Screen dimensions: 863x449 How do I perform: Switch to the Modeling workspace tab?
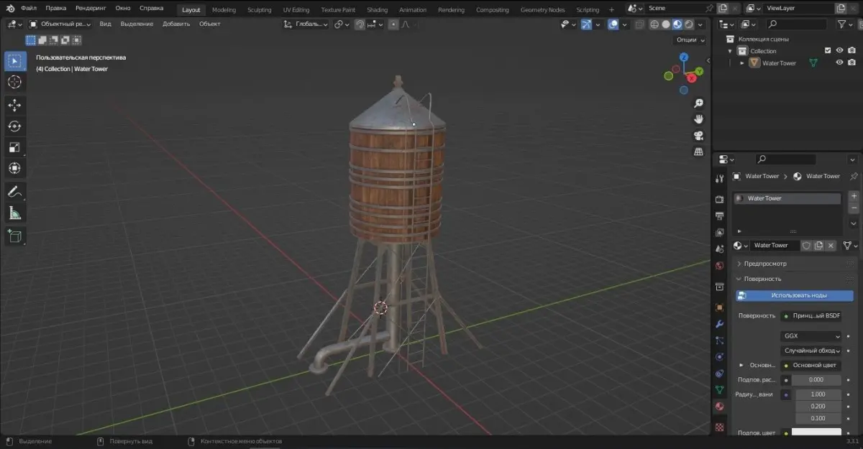coord(224,10)
